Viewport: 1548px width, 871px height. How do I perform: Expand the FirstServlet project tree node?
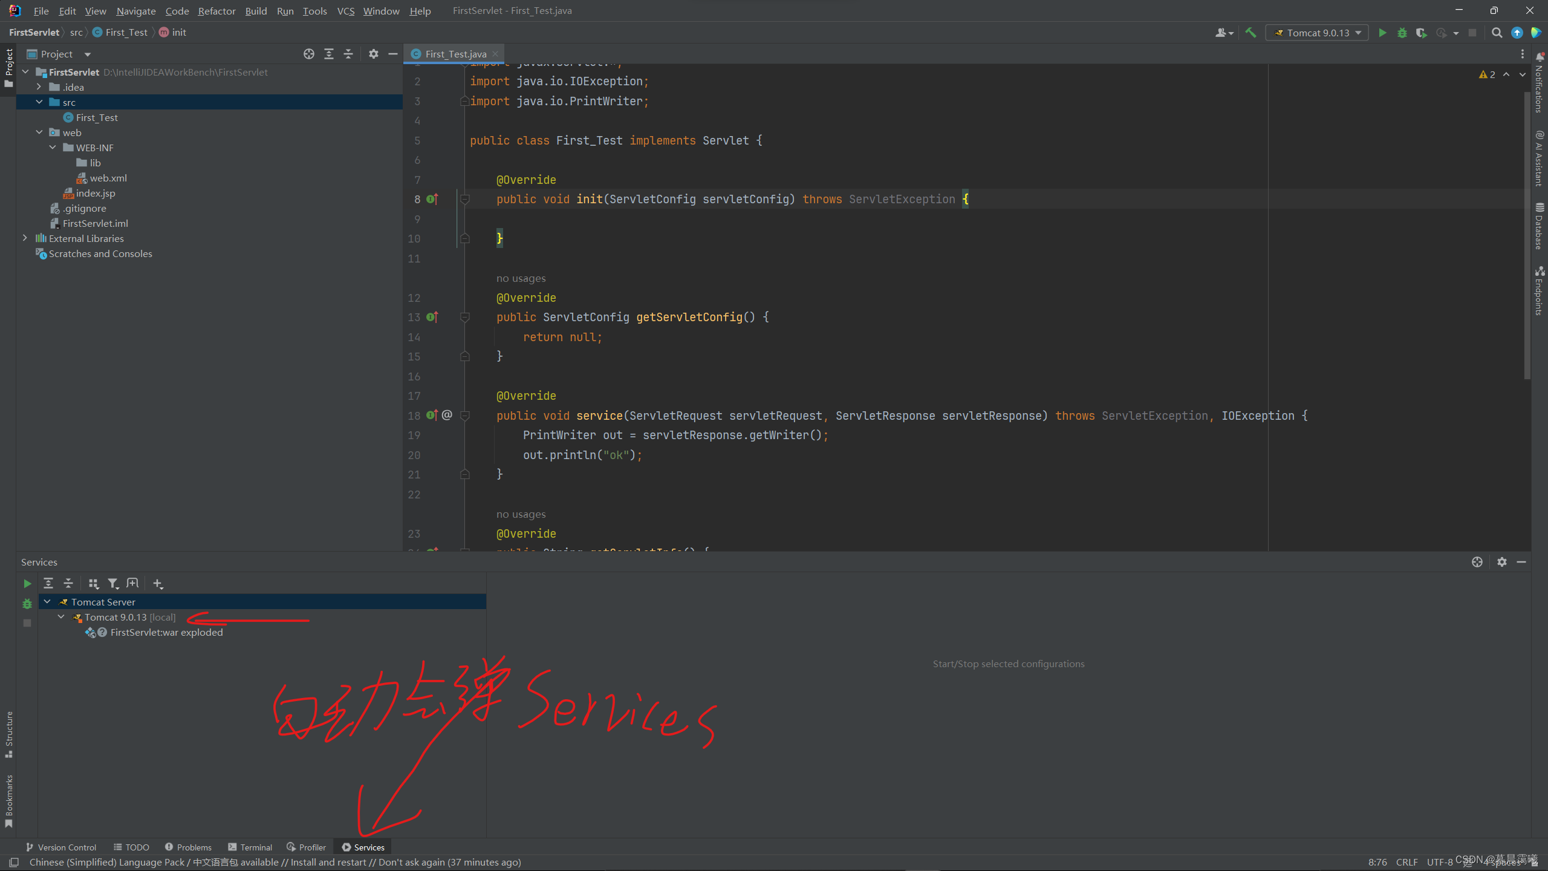[24, 71]
